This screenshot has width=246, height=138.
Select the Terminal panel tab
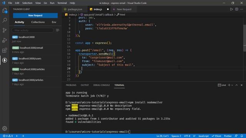pos(119,85)
